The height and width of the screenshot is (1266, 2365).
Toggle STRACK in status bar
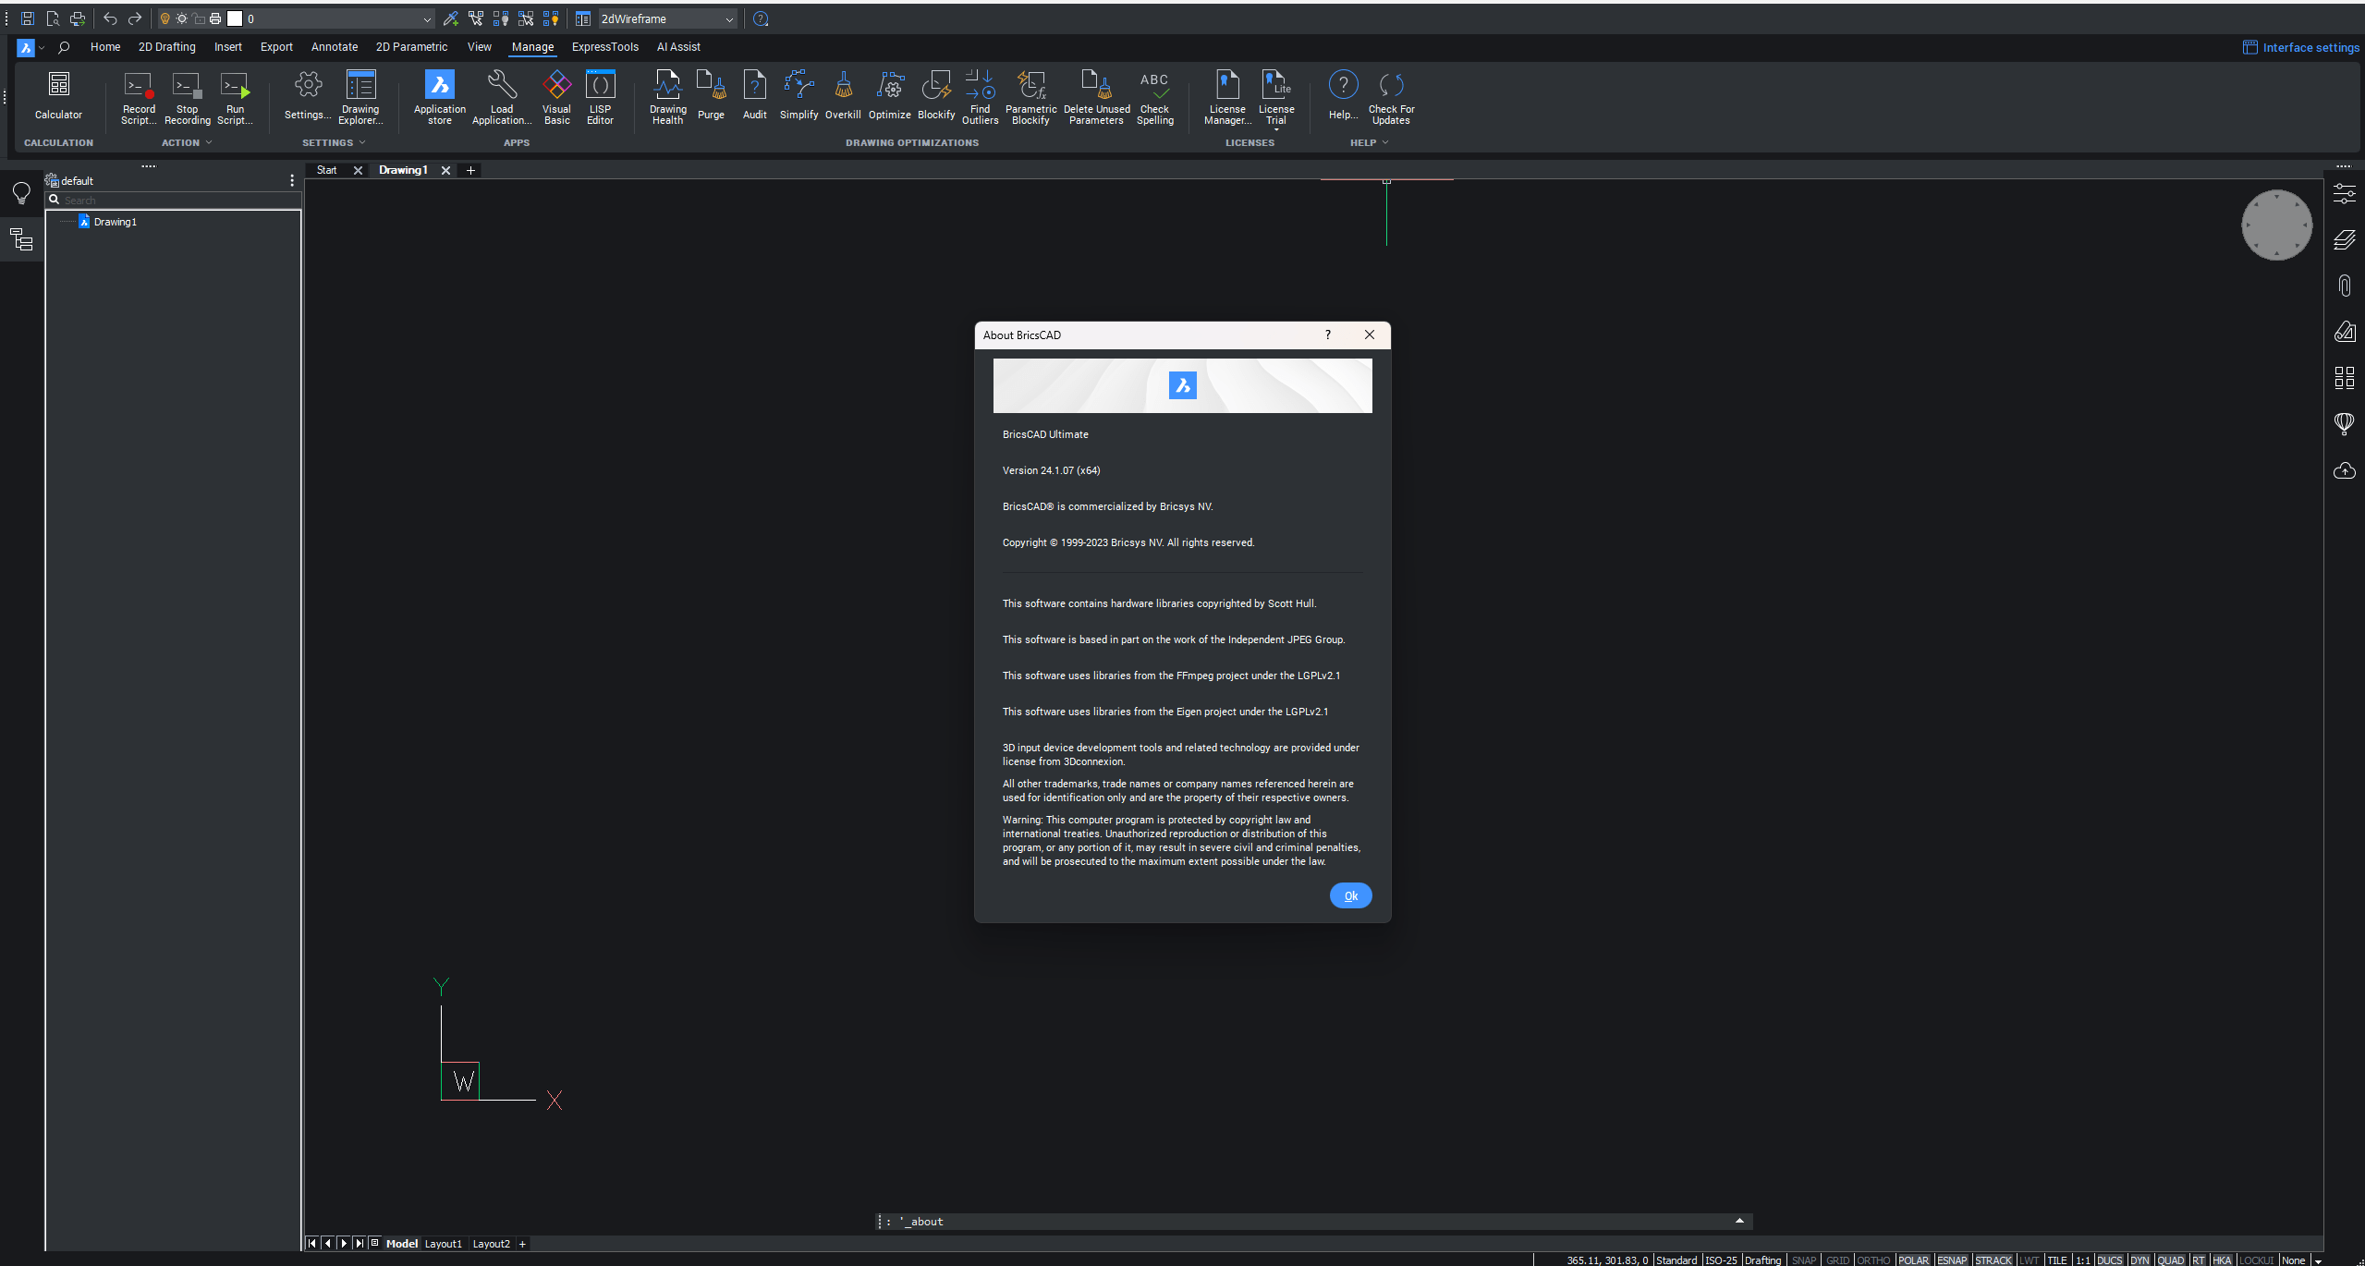[1993, 1260]
